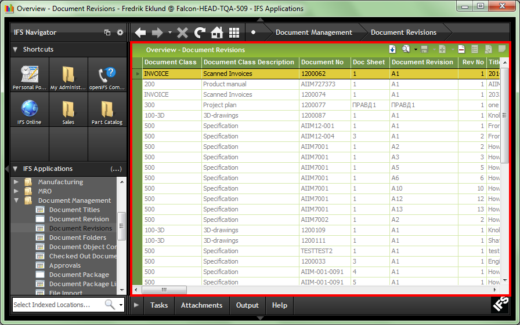Open the Attachments tab
The width and height of the screenshot is (520, 325).
pos(201,305)
